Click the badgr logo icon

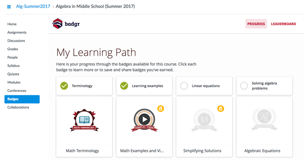57,24
